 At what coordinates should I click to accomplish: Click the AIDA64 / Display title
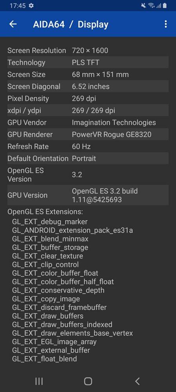[71, 24]
